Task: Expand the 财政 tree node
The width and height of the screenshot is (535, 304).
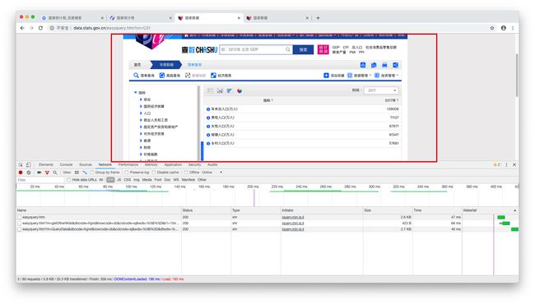Action: click(141, 147)
